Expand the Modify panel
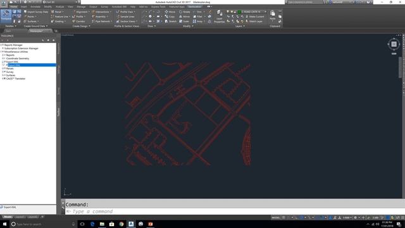The width and height of the screenshot is (405, 228). 188,26
